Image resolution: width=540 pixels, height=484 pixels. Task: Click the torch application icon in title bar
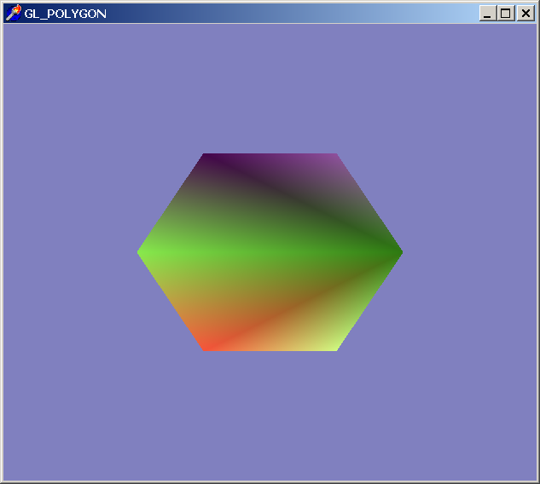pyautogui.click(x=14, y=13)
